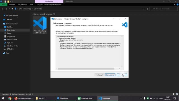179x101 pixels.
Task: Collapse the 'На прошлой неделе' group
Action: [x=32, y=14]
